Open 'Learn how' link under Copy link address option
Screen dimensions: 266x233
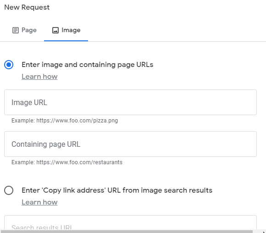(x=39, y=202)
